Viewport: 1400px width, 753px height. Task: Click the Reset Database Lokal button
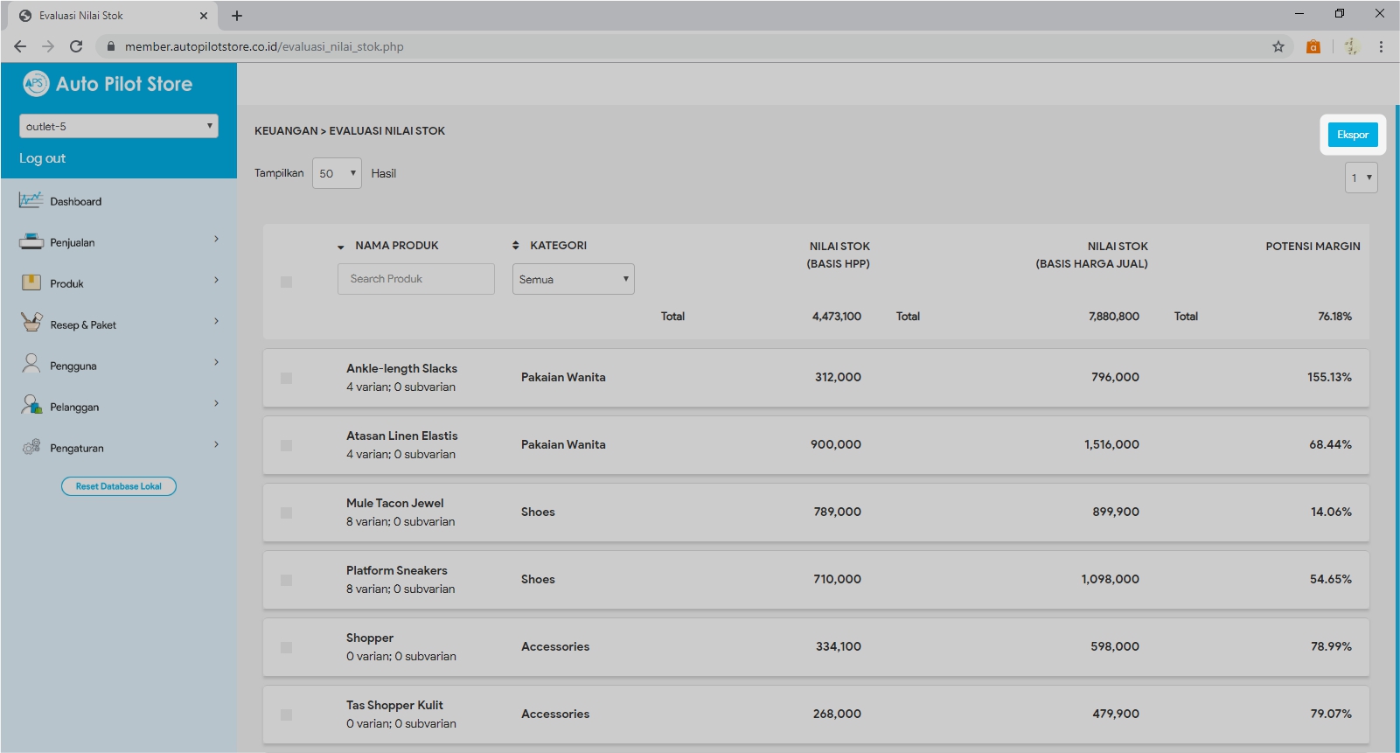click(119, 486)
